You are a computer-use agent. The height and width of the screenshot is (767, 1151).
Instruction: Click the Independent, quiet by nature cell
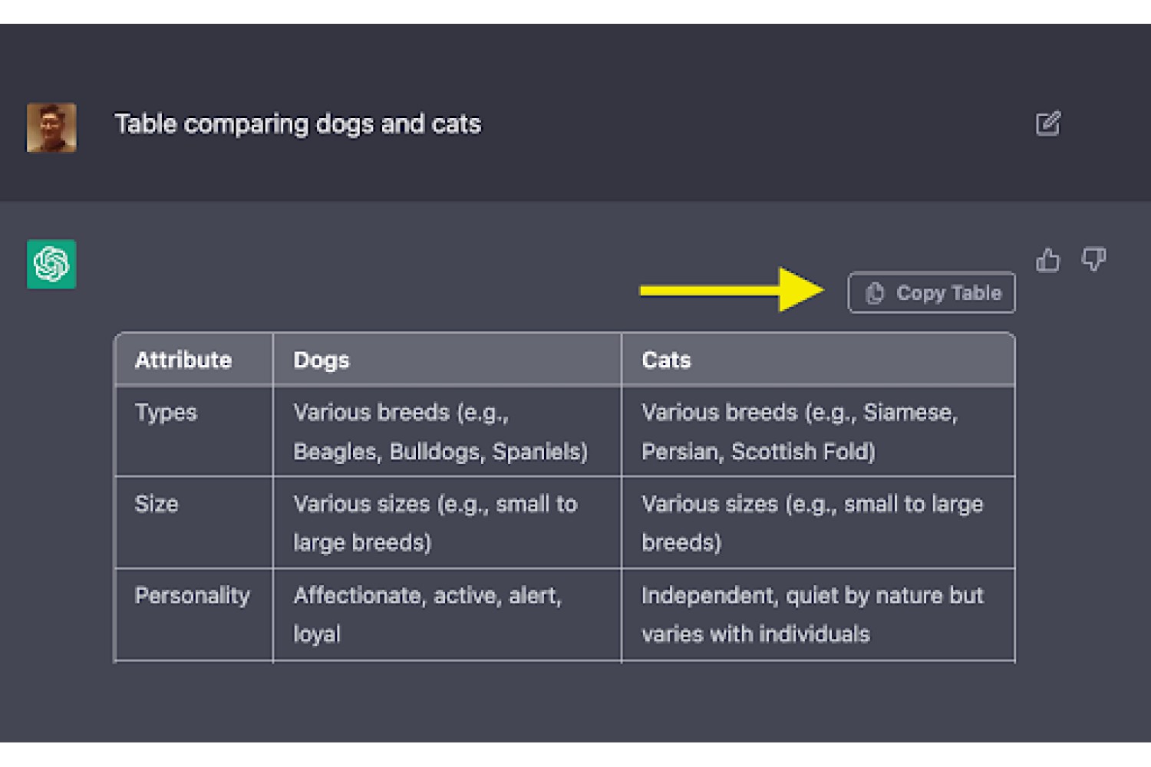tap(818, 614)
